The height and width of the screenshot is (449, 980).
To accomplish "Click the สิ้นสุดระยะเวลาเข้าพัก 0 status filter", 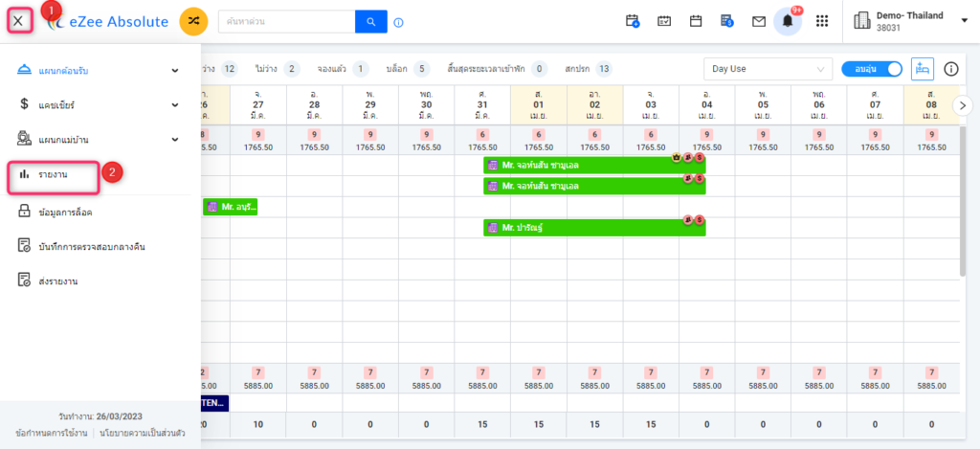I will click(498, 69).
